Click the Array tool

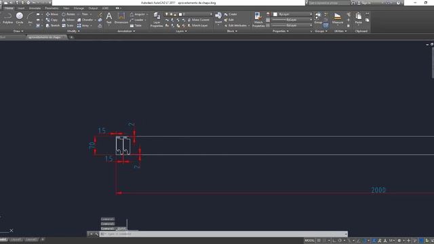83,26
